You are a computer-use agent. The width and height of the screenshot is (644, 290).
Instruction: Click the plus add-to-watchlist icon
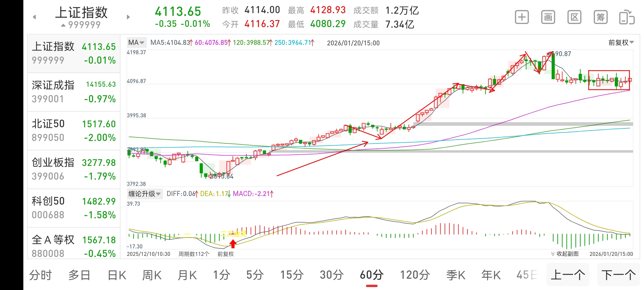coord(522,17)
